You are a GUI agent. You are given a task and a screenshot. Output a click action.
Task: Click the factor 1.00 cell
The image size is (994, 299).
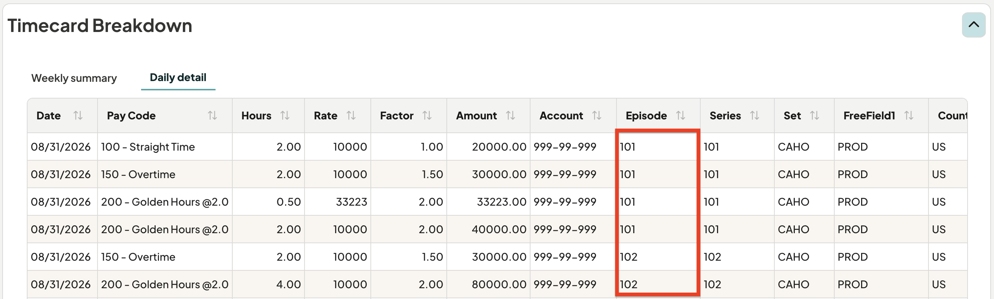(409, 147)
